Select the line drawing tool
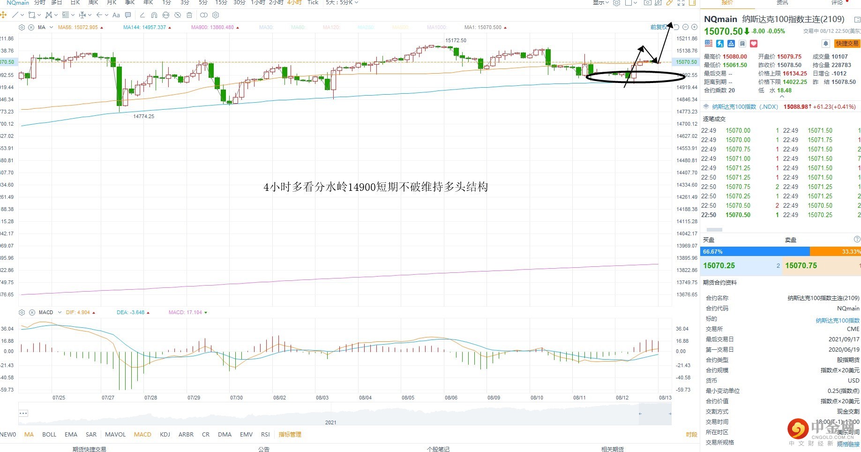Screen dimensions: 861x452 point(15,15)
